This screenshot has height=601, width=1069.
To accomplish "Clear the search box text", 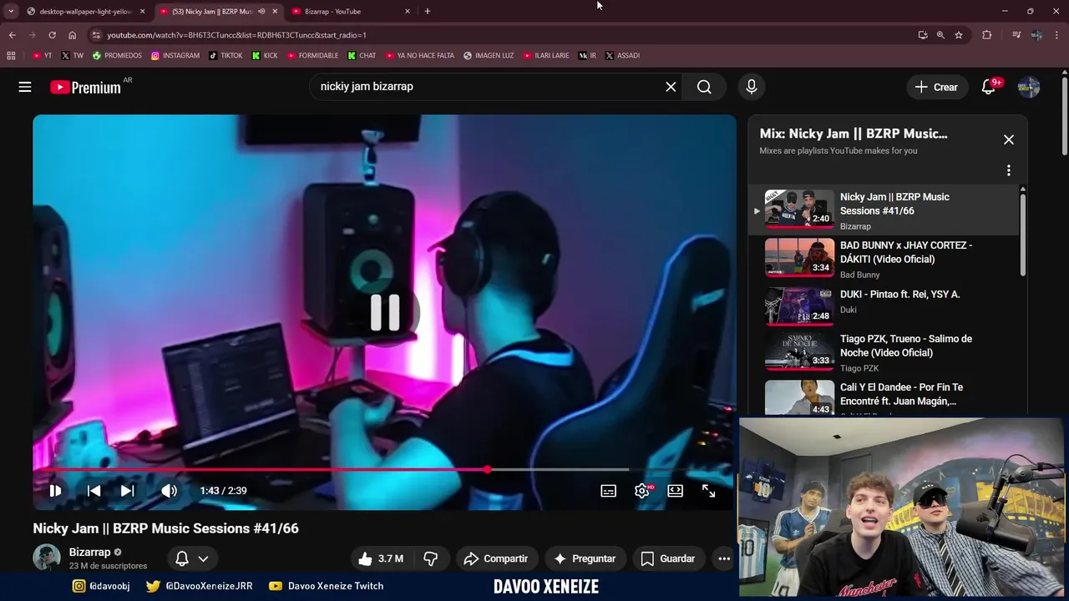I will coord(671,87).
